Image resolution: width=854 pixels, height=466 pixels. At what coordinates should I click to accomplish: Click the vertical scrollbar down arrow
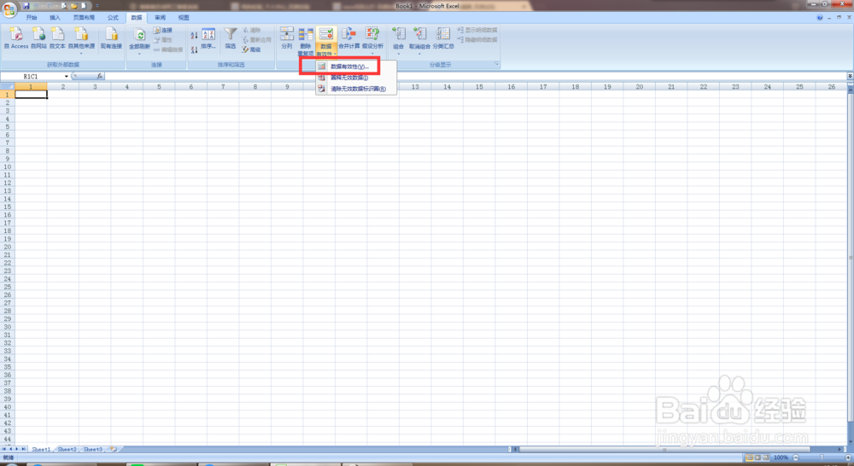851,441
